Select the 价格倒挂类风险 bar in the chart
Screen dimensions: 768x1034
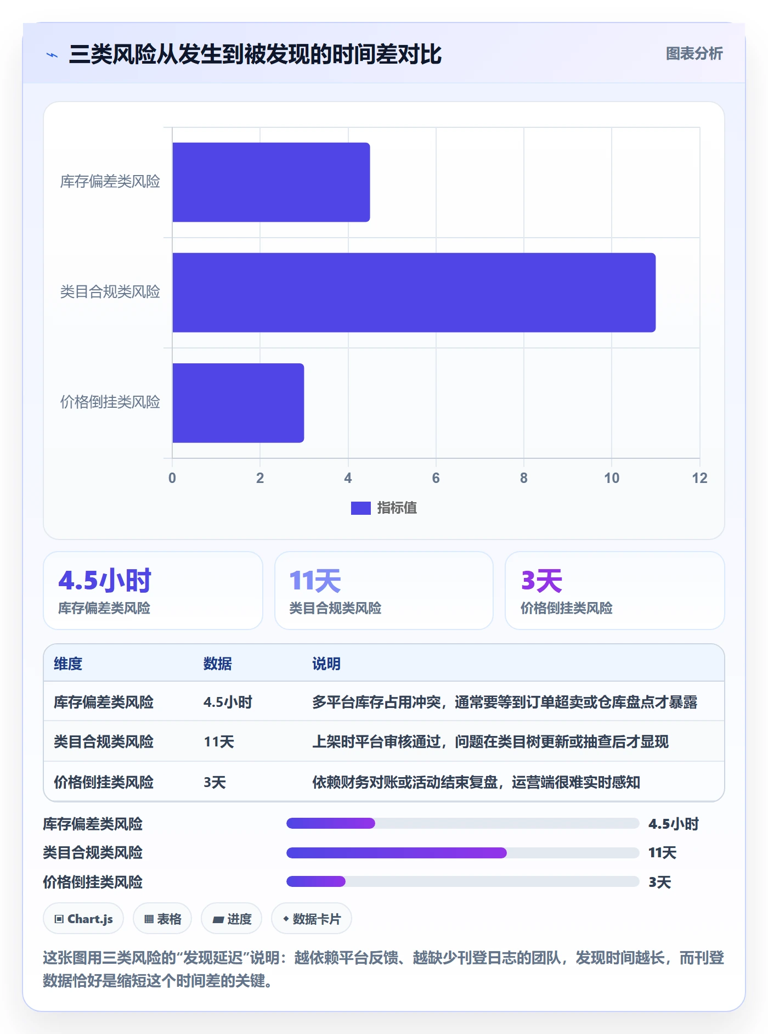coord(238,403)
